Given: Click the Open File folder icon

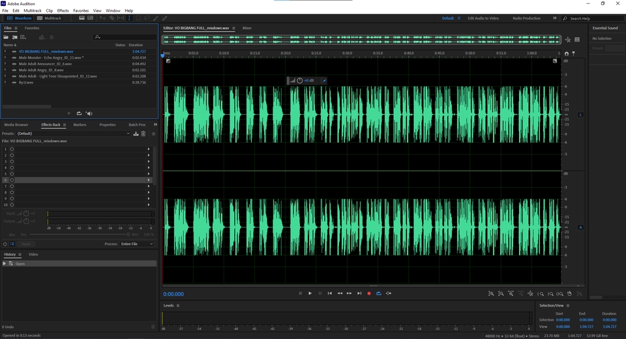Looking at the screenshot, I should (7, 37).
